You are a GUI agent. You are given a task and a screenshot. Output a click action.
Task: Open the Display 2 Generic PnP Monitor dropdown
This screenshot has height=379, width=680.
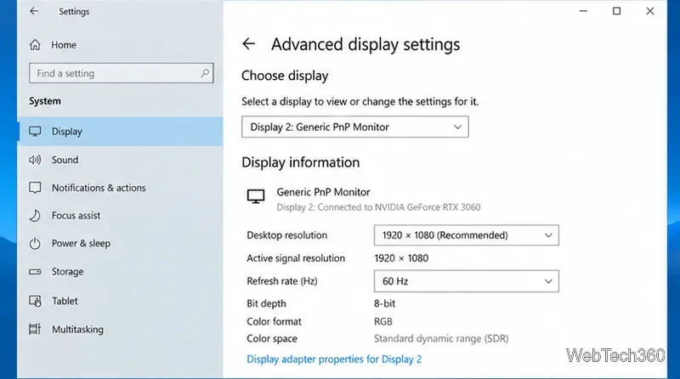355,127
